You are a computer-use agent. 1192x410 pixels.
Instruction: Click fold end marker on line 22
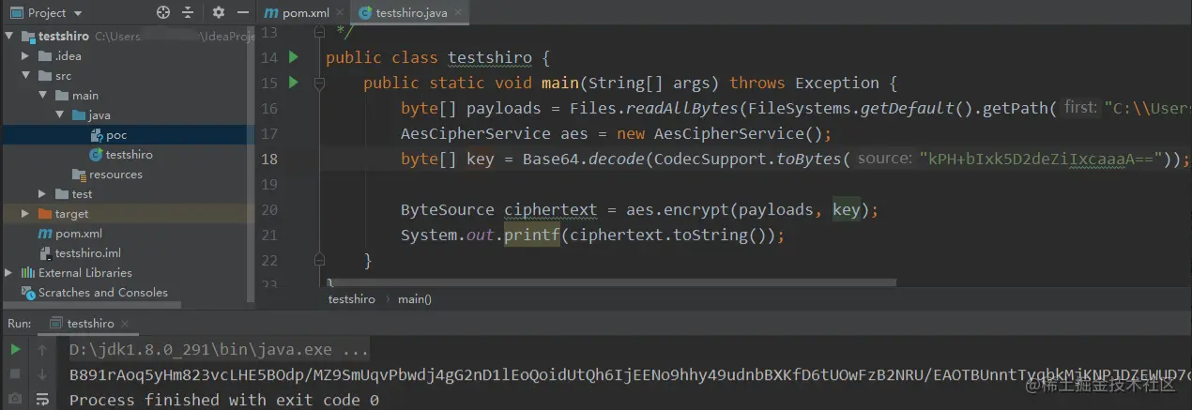pos(319,260)
